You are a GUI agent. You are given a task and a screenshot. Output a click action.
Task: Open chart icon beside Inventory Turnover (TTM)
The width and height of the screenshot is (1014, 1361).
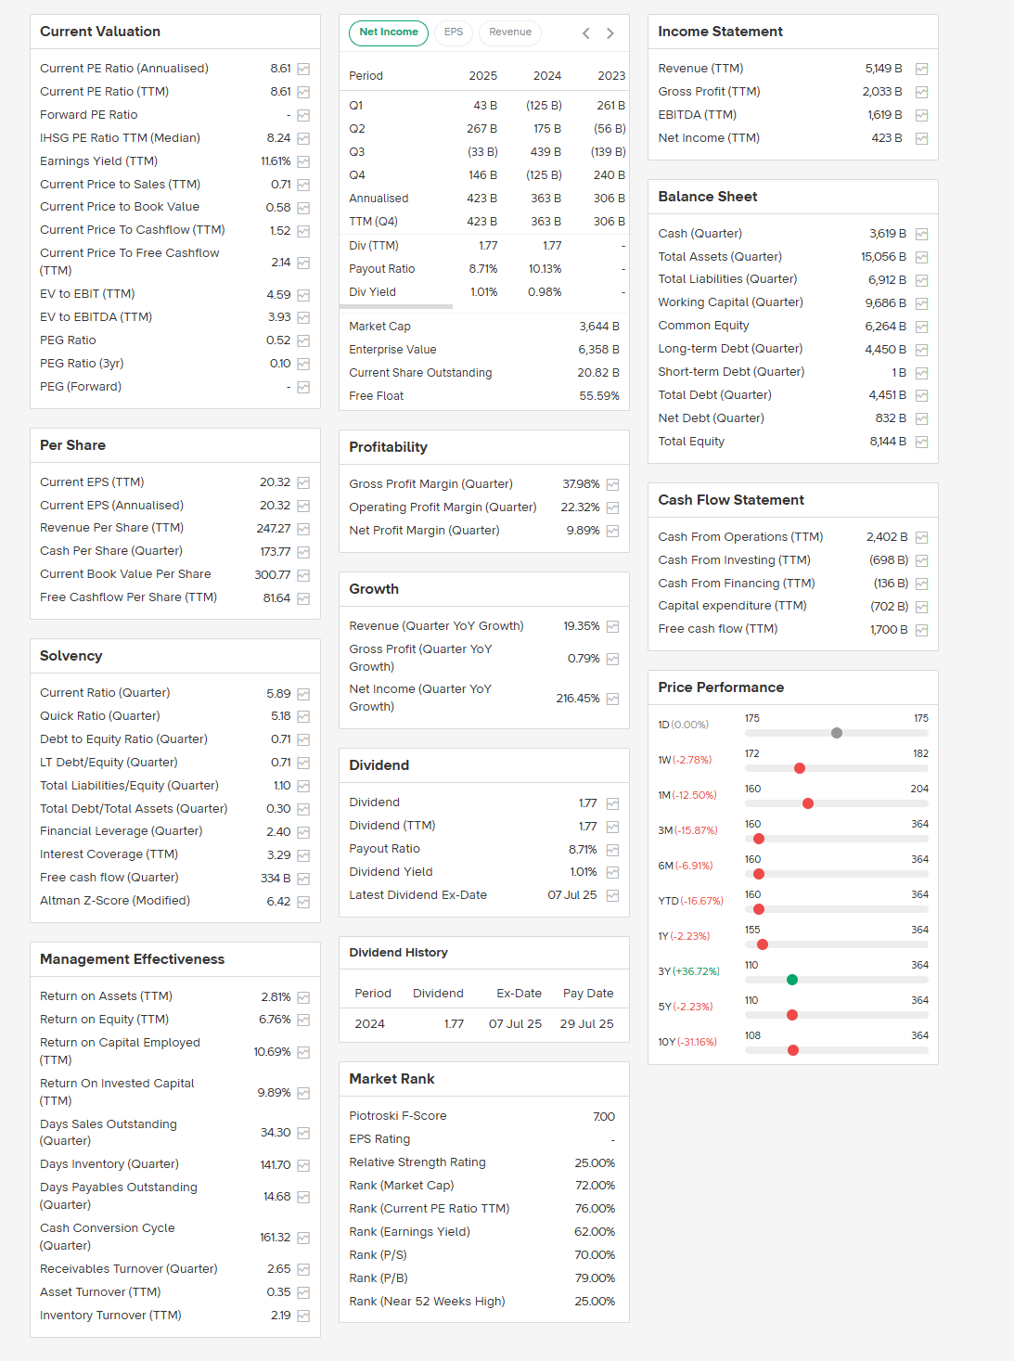pyautogui.click(x=303, y=1316)
